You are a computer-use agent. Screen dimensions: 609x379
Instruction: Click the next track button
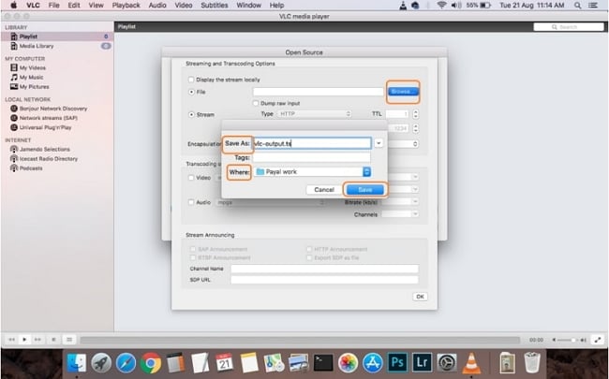click(37, 340)
